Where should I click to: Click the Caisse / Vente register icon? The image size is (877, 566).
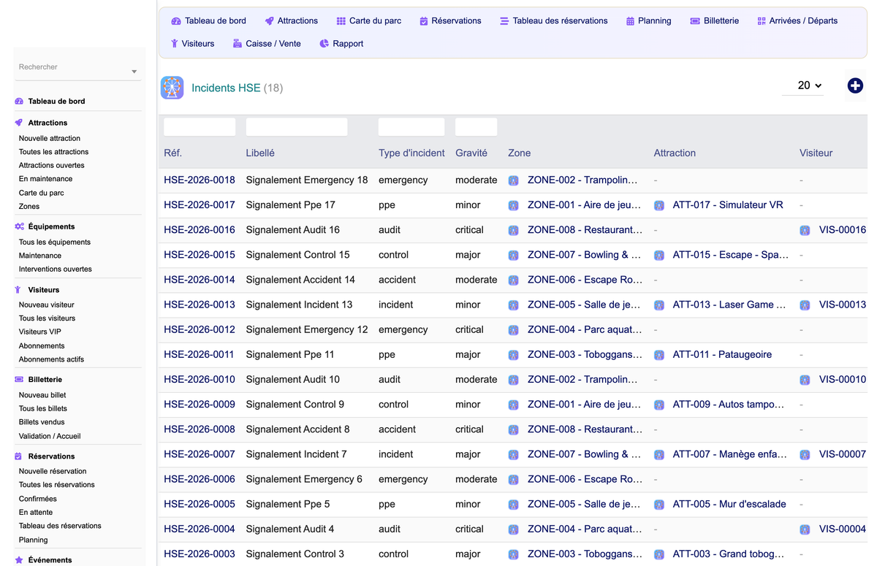coord(237,44)
